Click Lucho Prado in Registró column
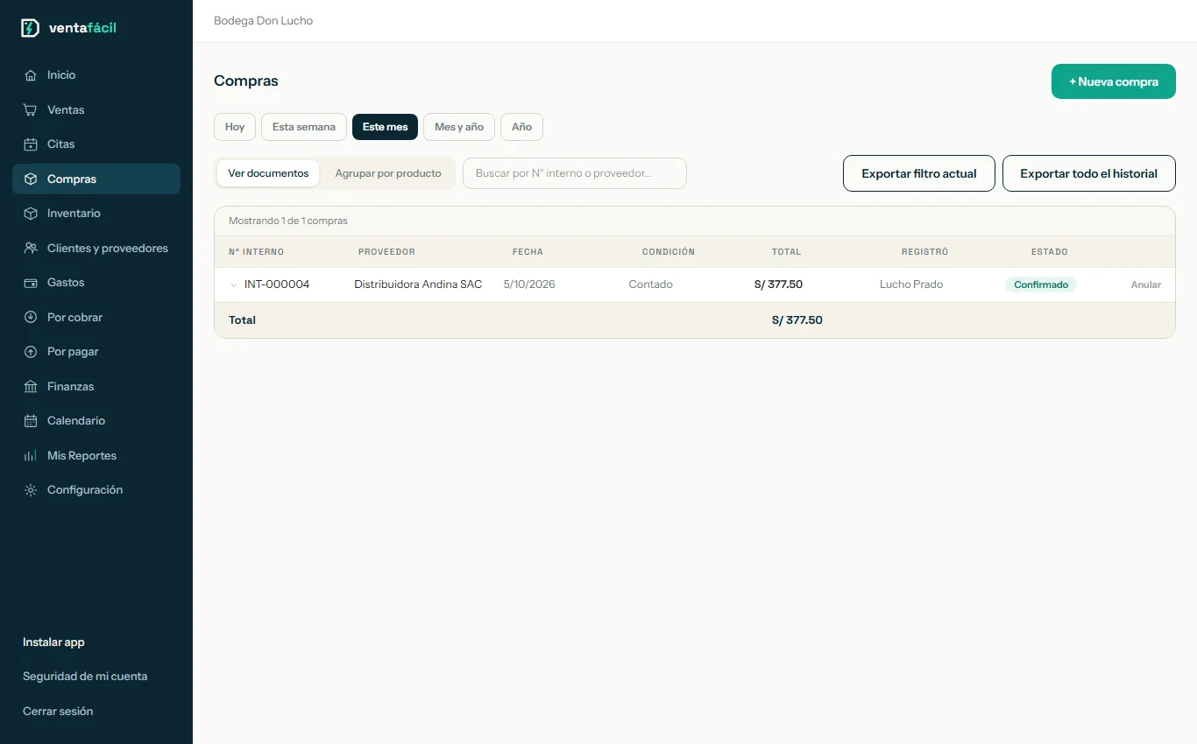This screenshot has height=744, width=1197. tap(911, 284)
